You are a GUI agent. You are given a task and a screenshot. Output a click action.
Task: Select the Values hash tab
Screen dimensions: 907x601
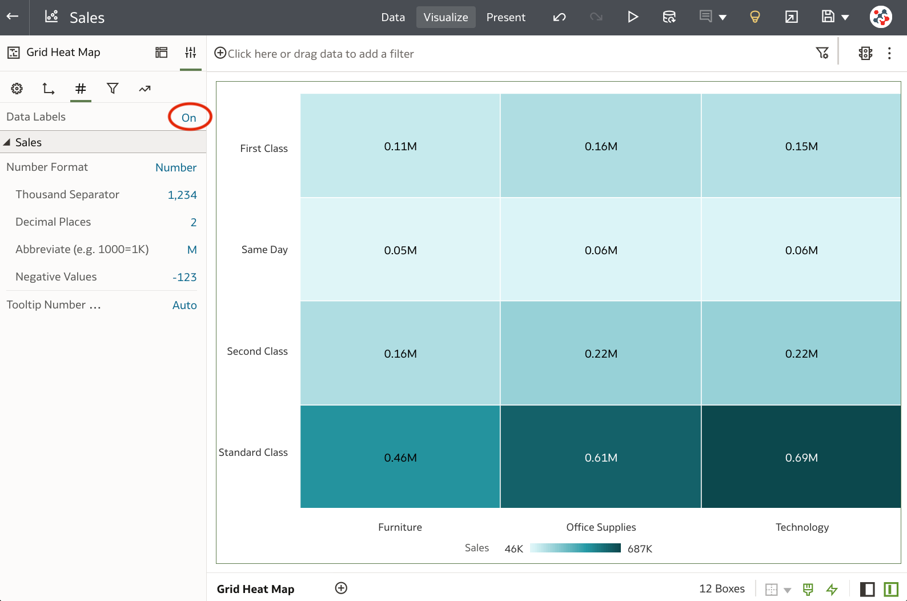tap(81, 89)
